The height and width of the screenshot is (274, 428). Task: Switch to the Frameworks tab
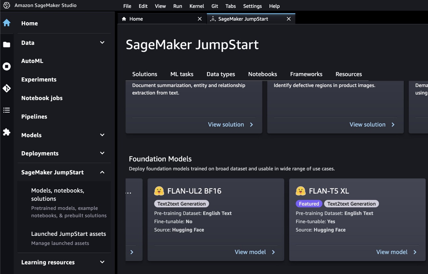(x=306, y=74)
